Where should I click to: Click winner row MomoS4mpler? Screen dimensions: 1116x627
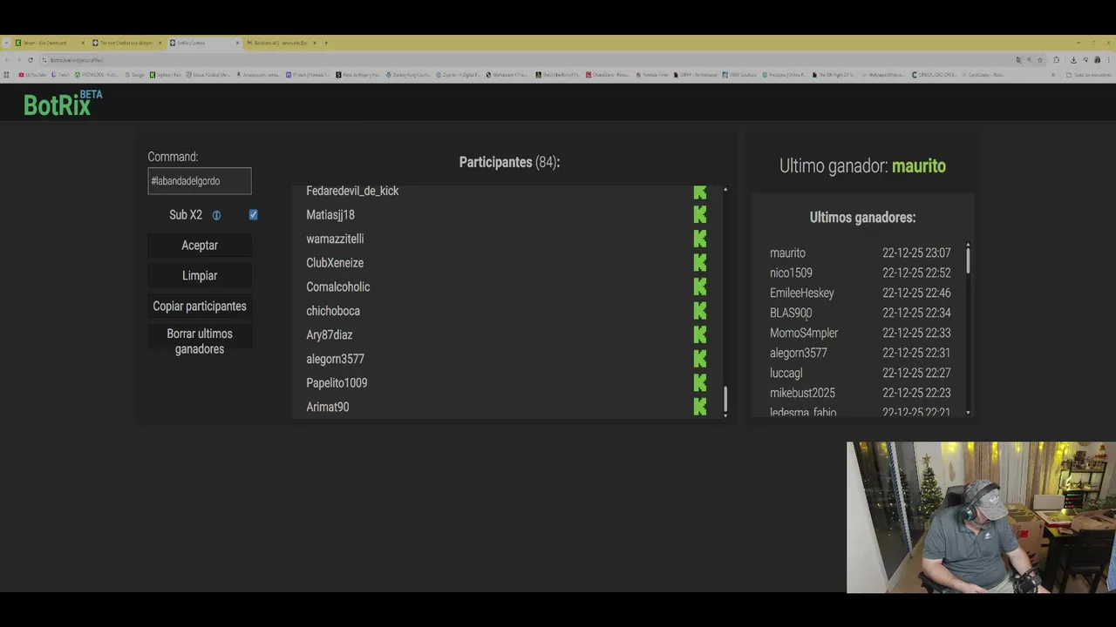click(860, 333)
